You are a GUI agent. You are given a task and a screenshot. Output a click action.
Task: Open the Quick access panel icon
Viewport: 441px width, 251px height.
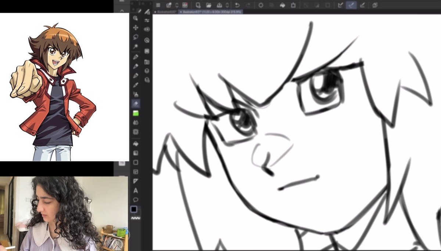tap(147, 40)
